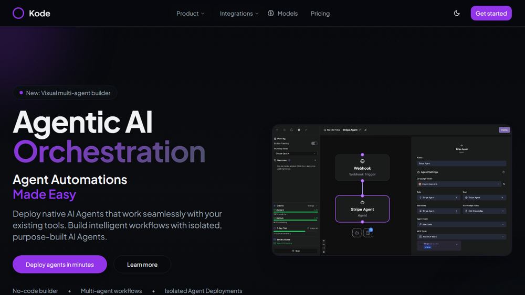Image resolution: width=525 pixels, height=295 pixels.
Task: Select the Stripe Agent node on canvas
Action: pos(362,209)
